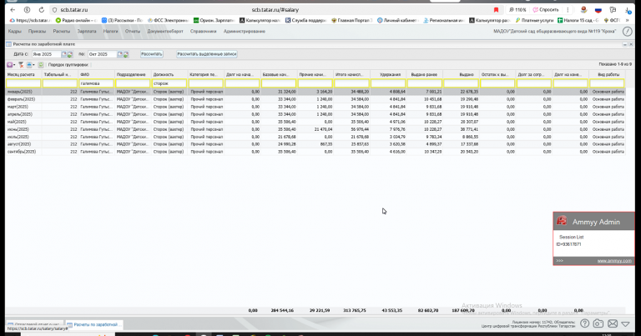Screen dimensions: 641x336
Task: Open the help question mark icon
Action: (584, 323)
